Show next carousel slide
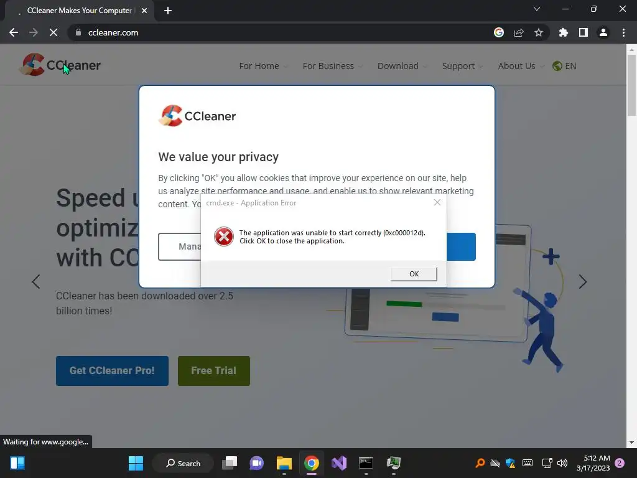The image size is (637, 478). [582, 282]
